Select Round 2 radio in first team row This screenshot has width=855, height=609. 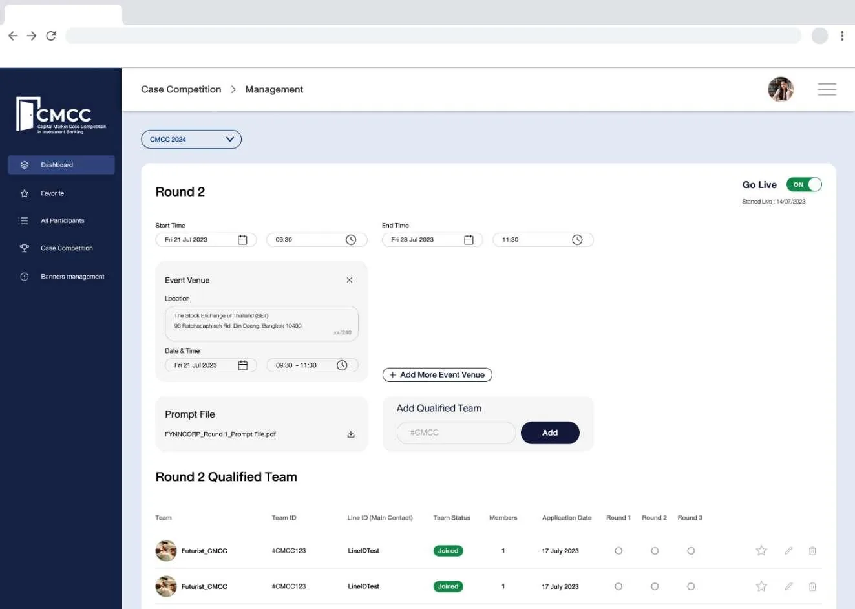point(655,551)
